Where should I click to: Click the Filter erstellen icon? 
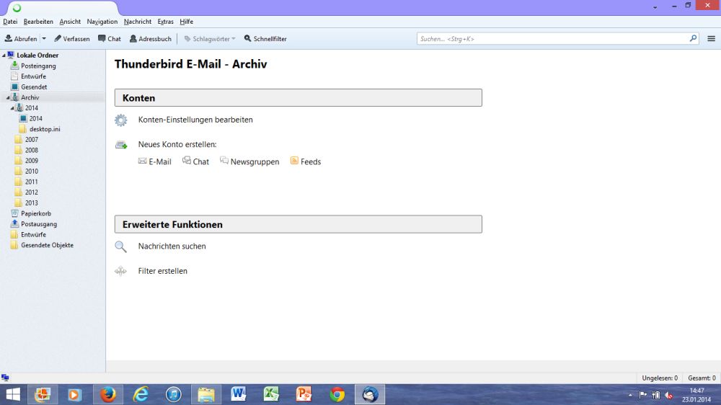(x=120, y=271)
